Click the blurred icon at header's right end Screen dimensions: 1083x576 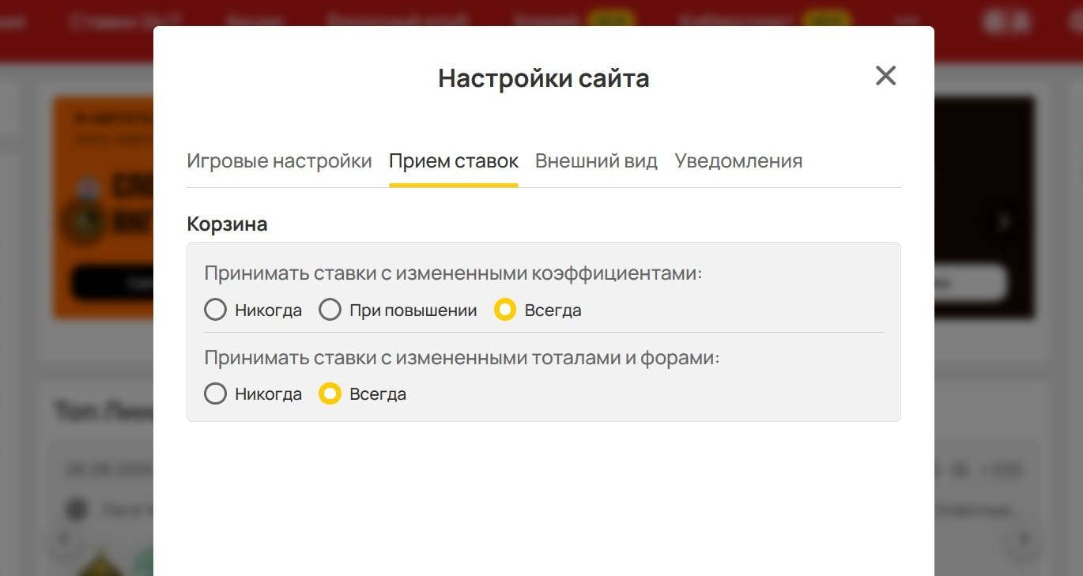(x=1007, y=21)
